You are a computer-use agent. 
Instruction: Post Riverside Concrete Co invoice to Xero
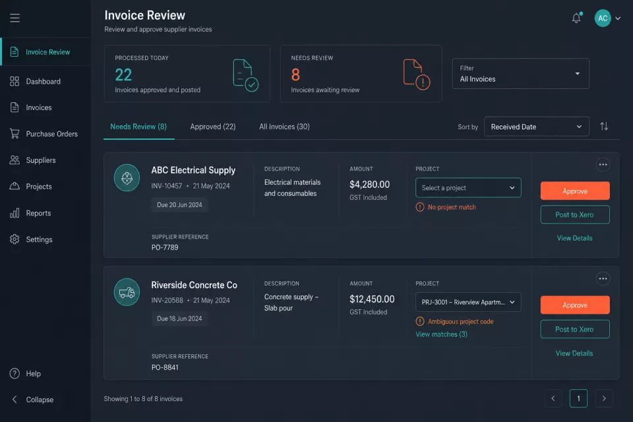tap(575, 329)
